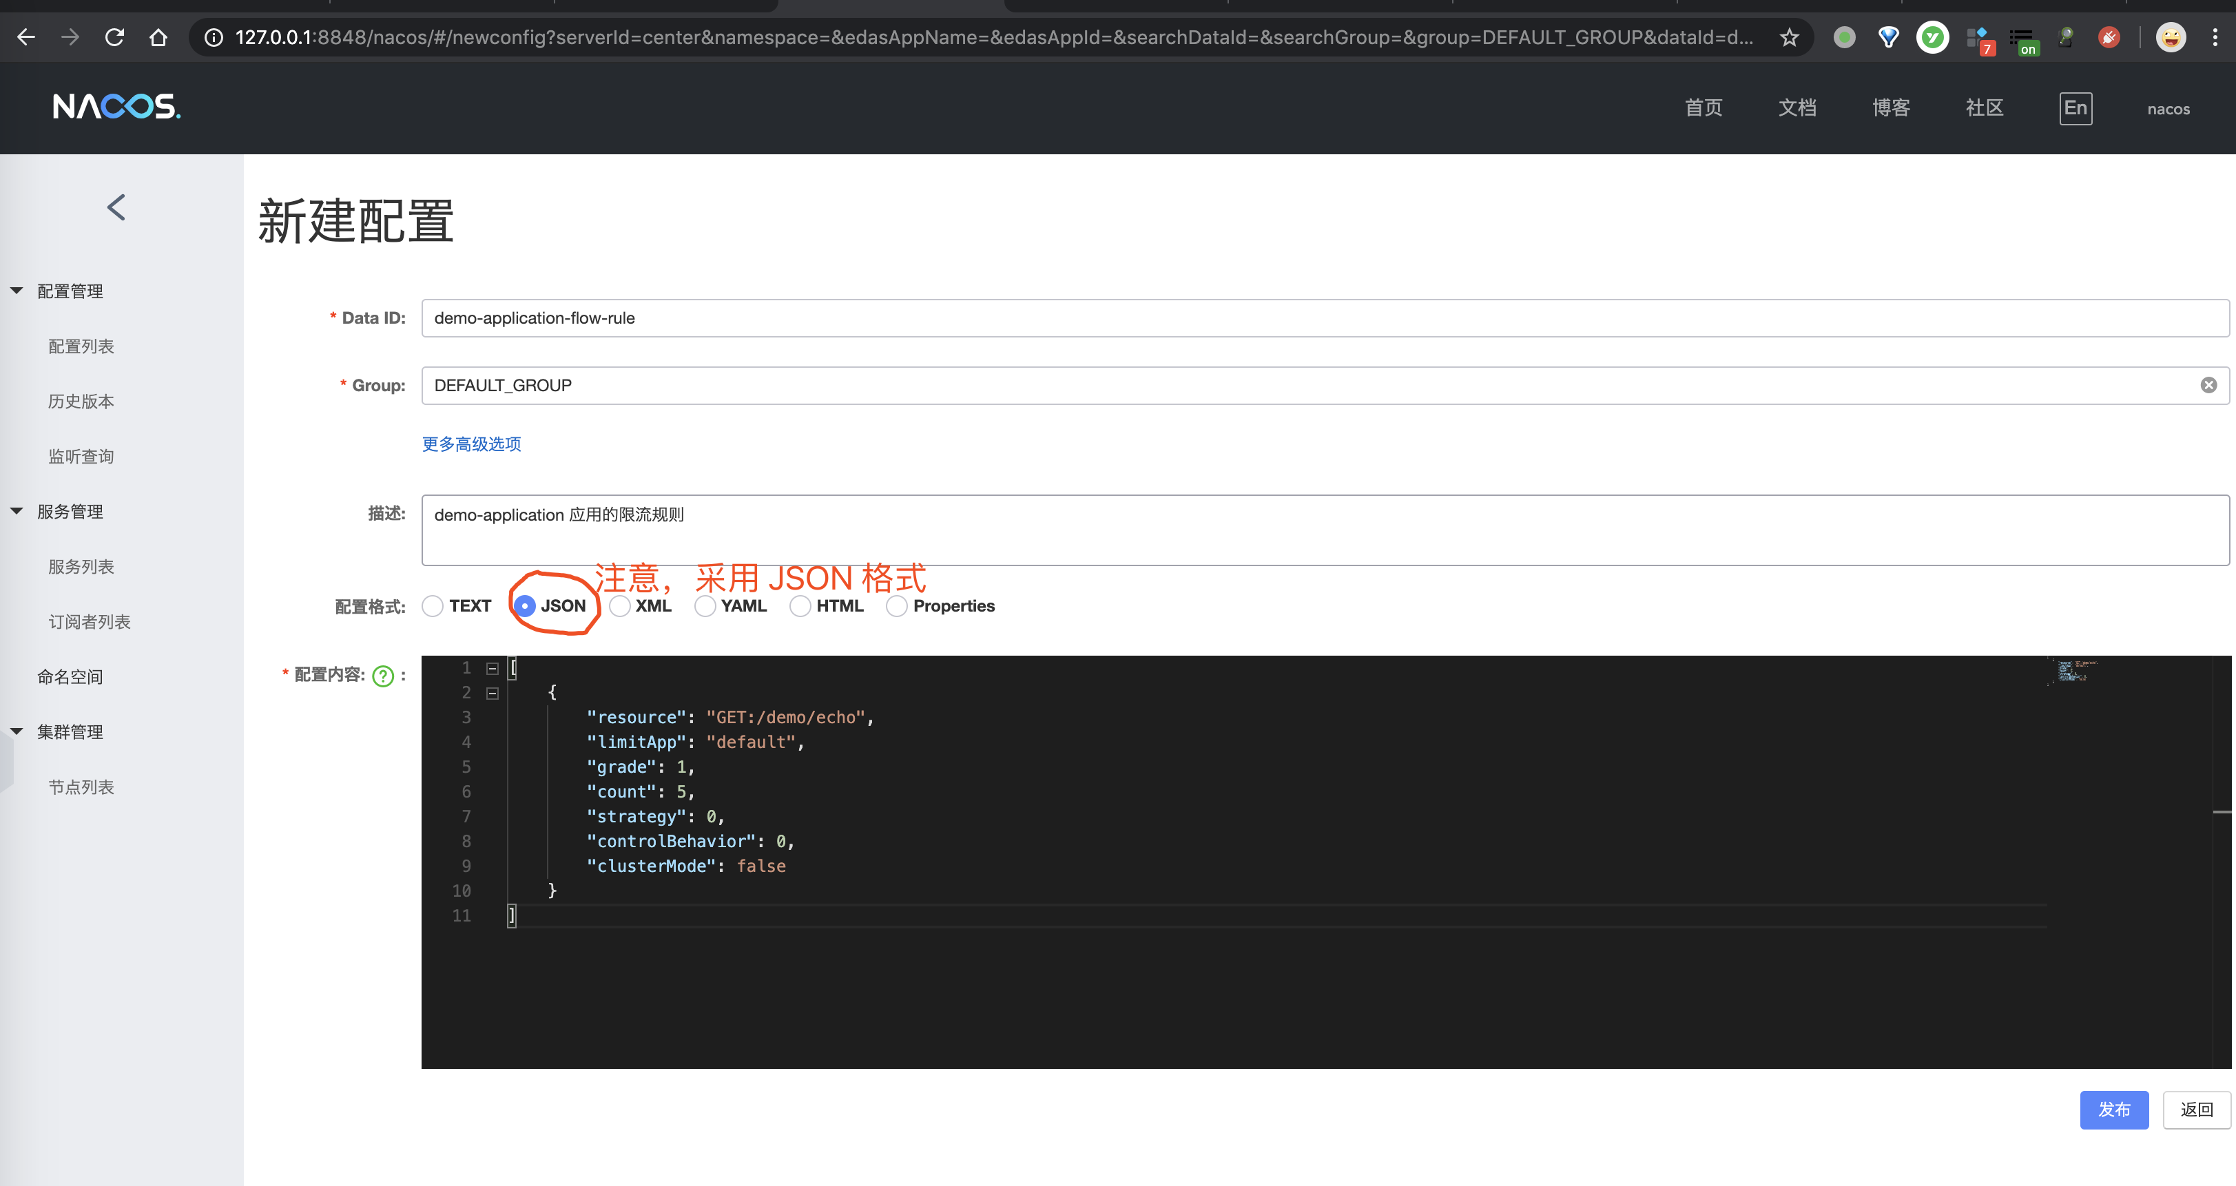Click the green Y extension icon
Image resolution: width=2236 pixels, height=1186 pixels.
1932,37
